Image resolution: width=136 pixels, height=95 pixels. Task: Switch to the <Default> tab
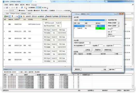pyautogui.click(x=23, y=13)
